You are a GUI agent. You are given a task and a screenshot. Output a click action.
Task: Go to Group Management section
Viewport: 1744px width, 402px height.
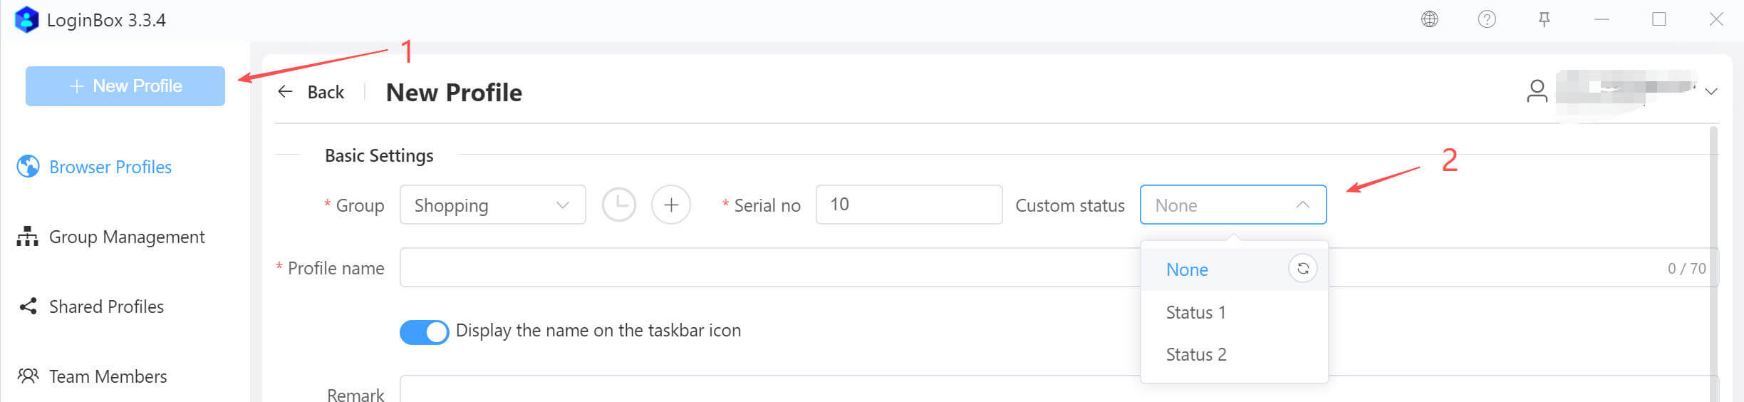click(126, 237)
